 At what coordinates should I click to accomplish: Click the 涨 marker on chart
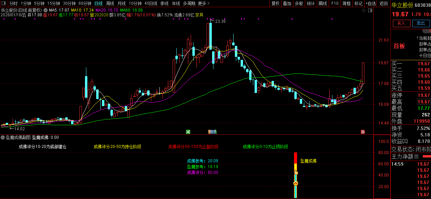click(363, 132)
